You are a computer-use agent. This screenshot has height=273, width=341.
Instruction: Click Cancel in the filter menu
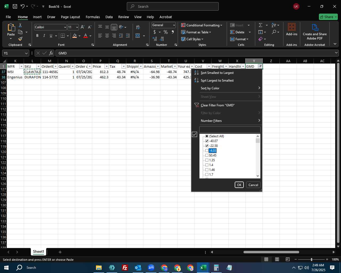coord(253,185)
